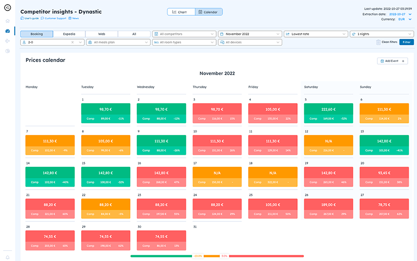Open the User's guide link
Screen dimensions: 417x261
[31, 18]
